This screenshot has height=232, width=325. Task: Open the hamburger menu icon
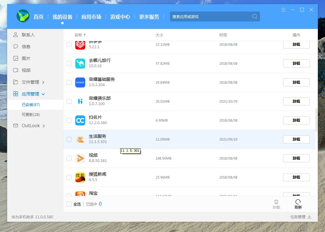point(283,10)
